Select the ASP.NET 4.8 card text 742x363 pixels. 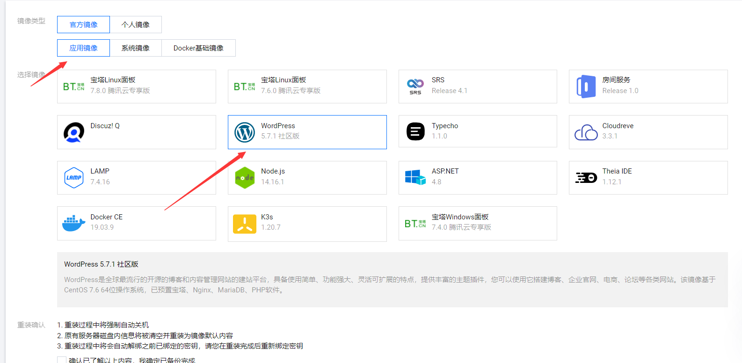(x=445, y=176)
